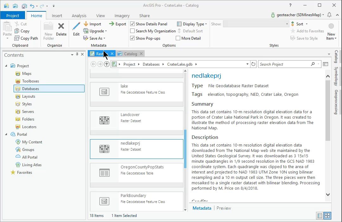Click the Delete X icon
The image size is (342, 222).
coord(61,26)
